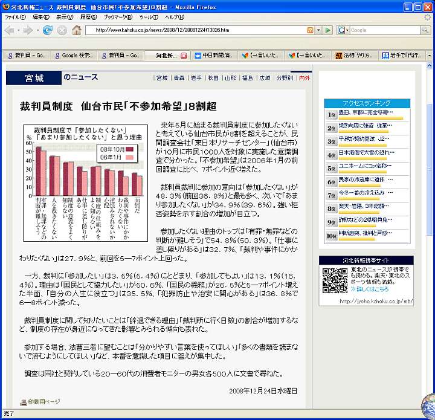The height and width of the screenshot is (420, 435).
Task: Click the Forward navigation arrow
Action: (x=28, y=30)
